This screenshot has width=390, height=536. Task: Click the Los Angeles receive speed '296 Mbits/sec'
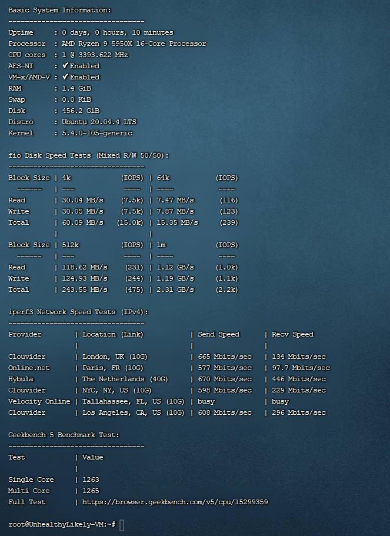pos(299,412)
